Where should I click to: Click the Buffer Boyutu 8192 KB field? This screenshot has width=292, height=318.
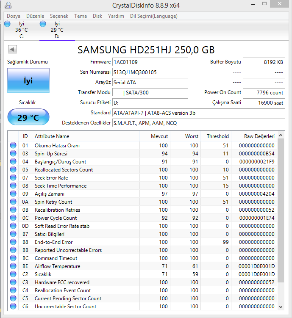pyautogui.click(x=264, y=62)
